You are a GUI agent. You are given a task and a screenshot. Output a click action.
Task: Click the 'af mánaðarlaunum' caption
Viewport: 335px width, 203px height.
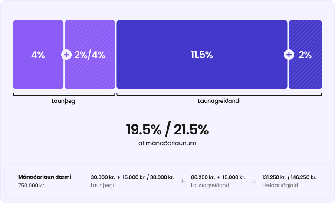point(167,143)
